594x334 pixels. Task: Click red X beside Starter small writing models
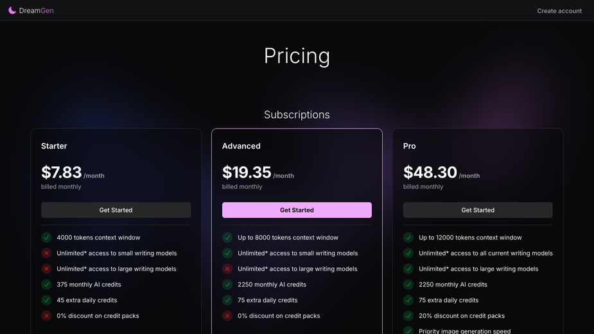pyautogui.click(x=47, y=253)
